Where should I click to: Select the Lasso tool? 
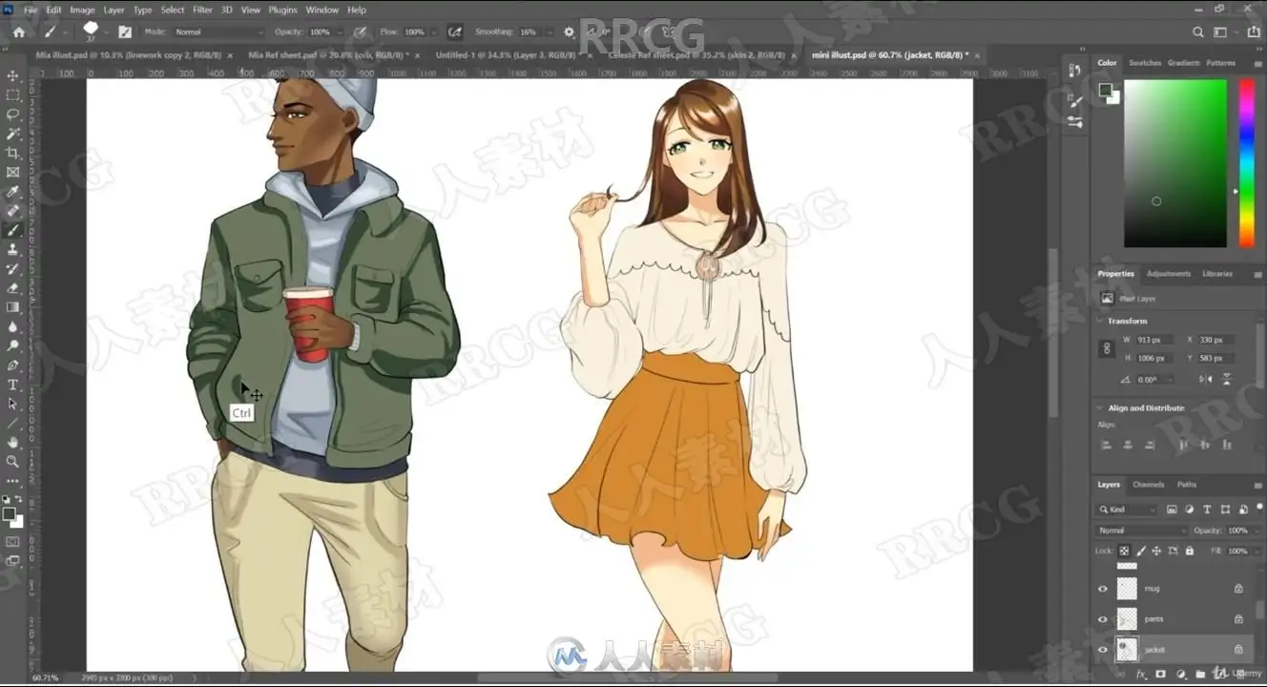click(12, 114)
